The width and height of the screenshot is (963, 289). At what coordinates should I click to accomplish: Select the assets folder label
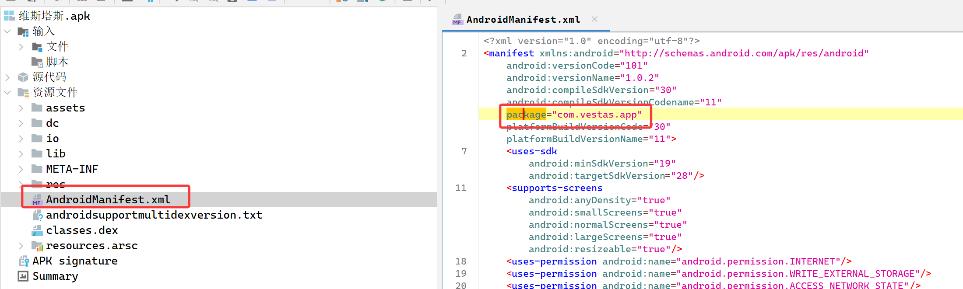[x=66, y=108]
